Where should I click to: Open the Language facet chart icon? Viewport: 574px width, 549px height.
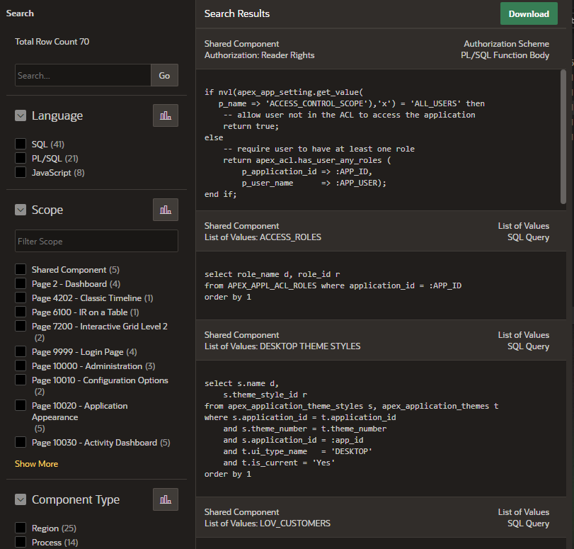point(166,115)
